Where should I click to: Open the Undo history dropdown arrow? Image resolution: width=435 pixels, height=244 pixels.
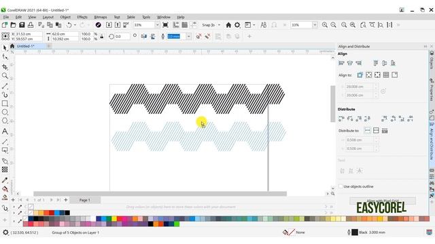click(75, 25)
